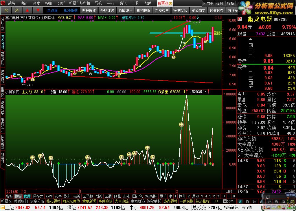Open the 系统 menu

click(x=12, y=3)
